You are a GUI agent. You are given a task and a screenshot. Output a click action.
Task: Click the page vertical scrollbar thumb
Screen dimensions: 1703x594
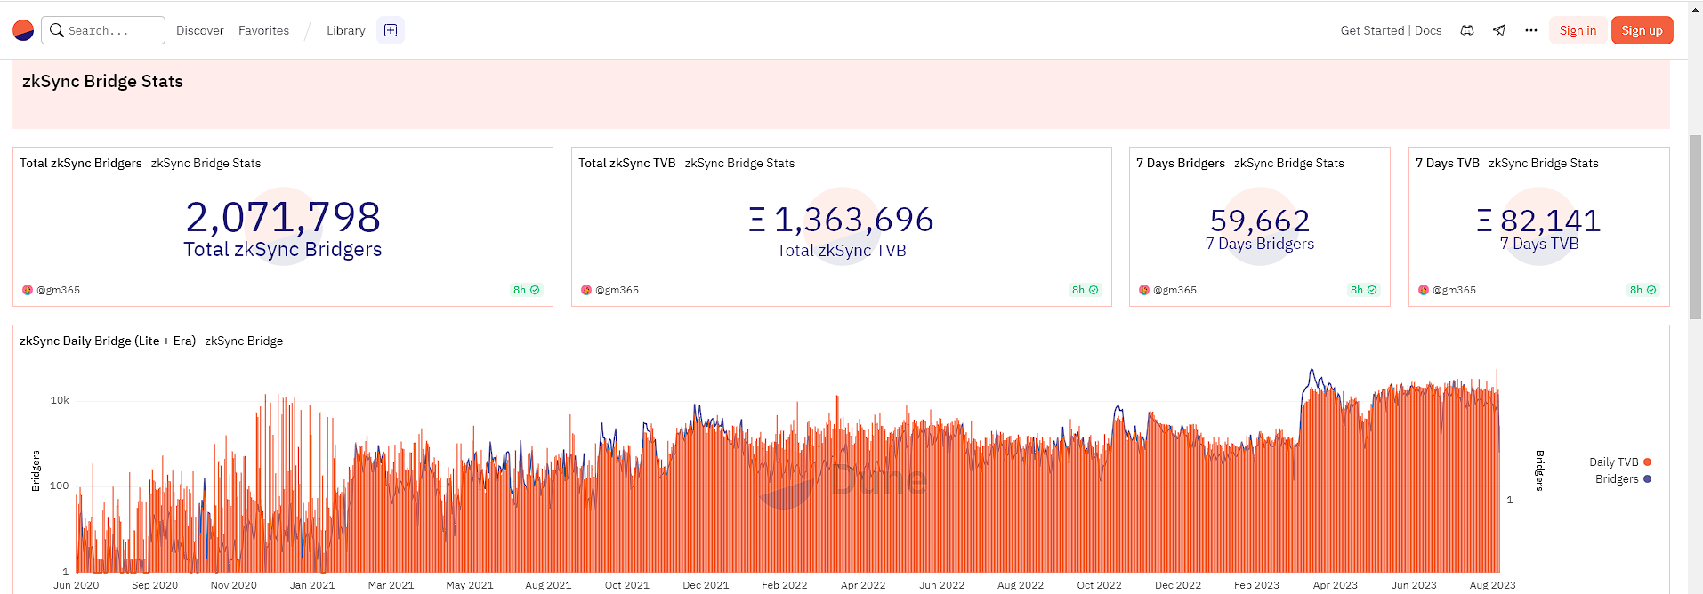(x=1695, y=227)
